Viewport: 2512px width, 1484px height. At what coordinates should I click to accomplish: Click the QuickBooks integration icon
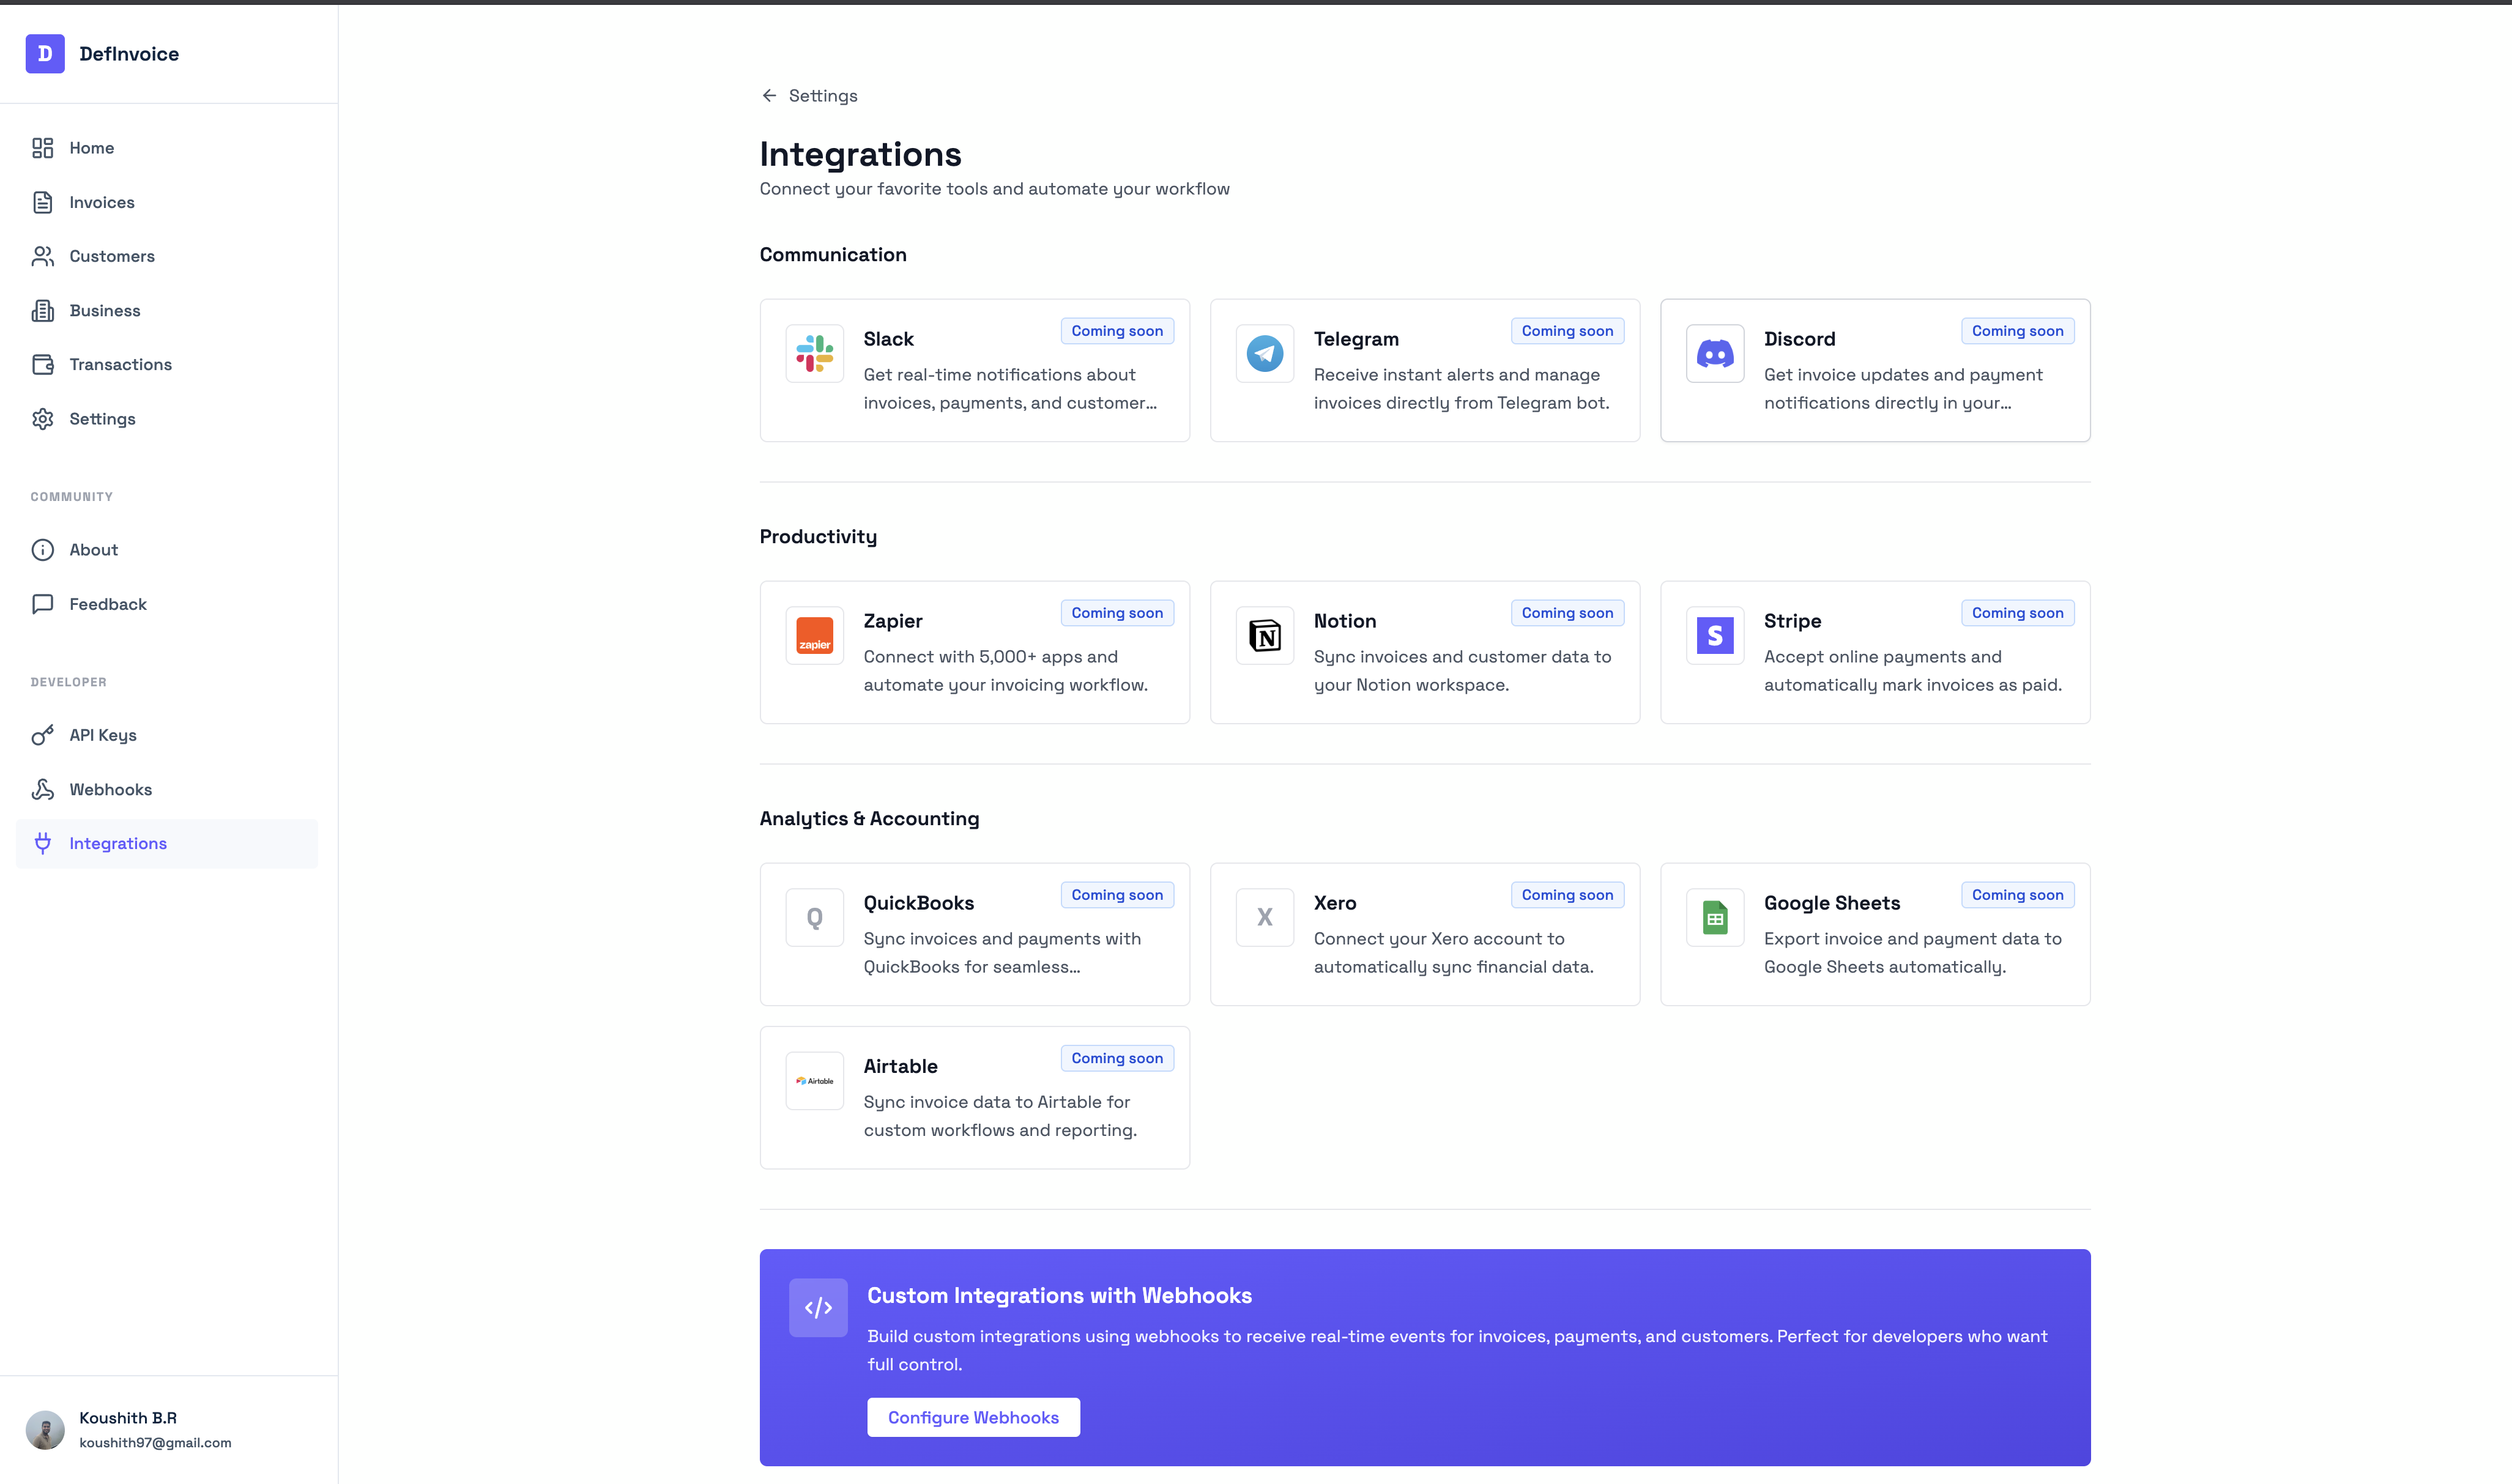pyautogui.click(x=814, y=917)
